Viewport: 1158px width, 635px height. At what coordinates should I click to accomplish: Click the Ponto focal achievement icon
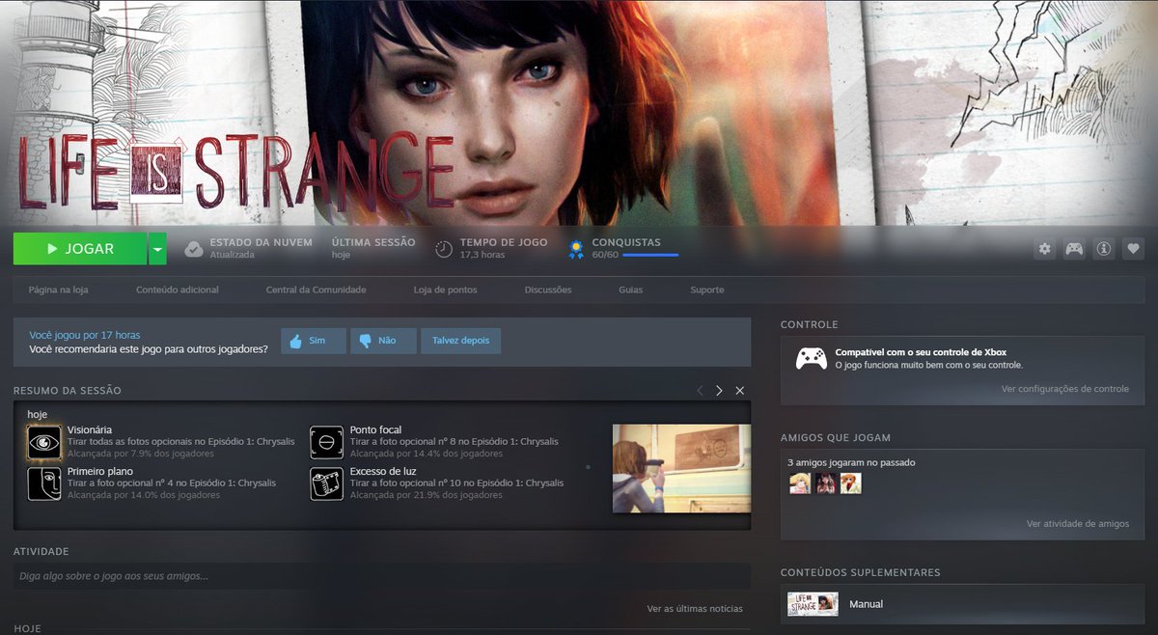[327, 443]
